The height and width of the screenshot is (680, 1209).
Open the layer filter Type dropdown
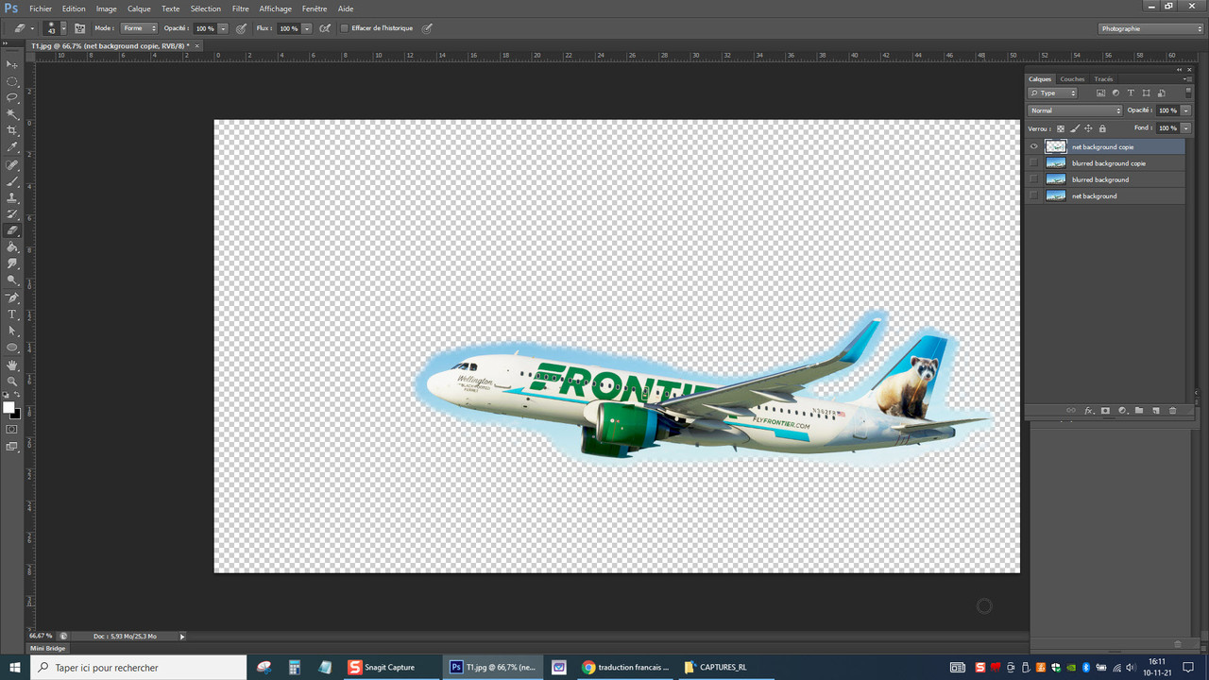coord(1053,93)
